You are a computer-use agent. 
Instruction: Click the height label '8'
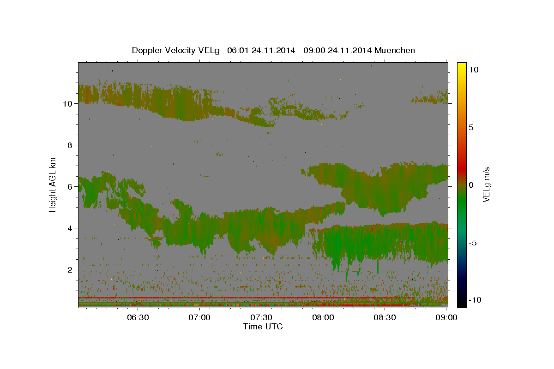tap(69, 145)
